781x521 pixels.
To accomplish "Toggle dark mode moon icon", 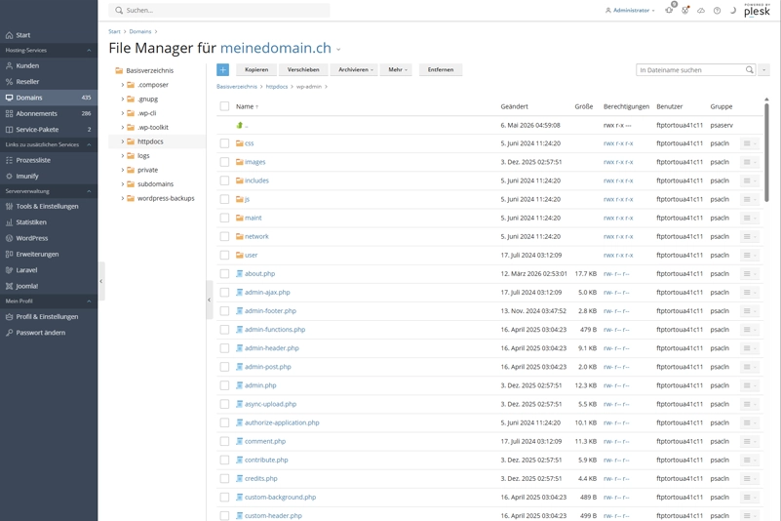I will pos(732,11).
